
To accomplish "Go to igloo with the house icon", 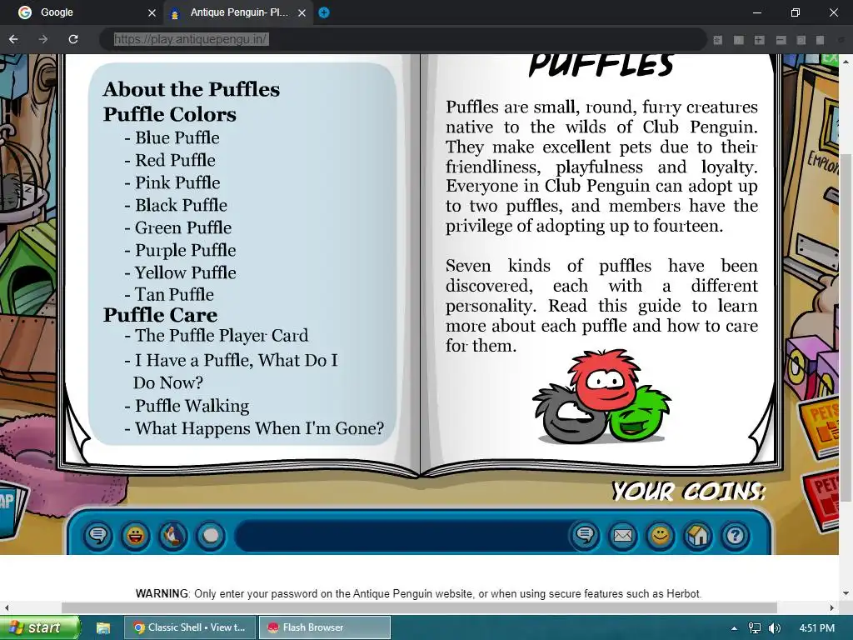I will 698,536.
